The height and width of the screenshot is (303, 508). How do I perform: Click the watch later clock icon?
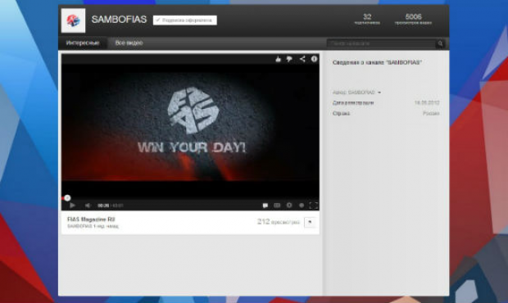click(x=302, y=206)
